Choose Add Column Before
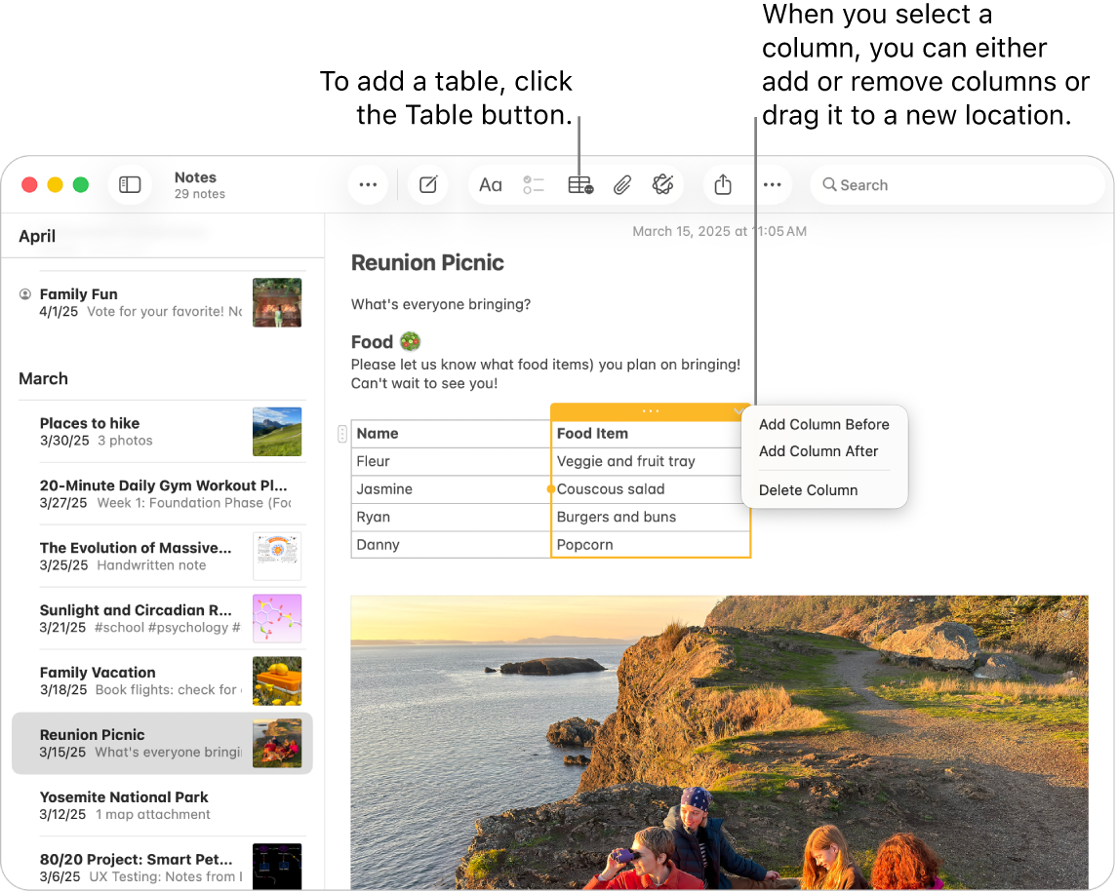Screen dimensions: 1118x892 823,424
